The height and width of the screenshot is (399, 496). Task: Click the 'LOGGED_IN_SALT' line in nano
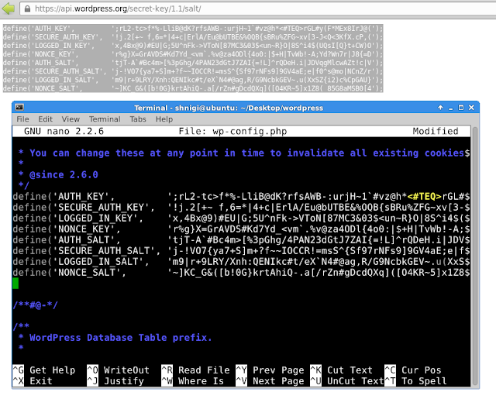coord(241,262)
